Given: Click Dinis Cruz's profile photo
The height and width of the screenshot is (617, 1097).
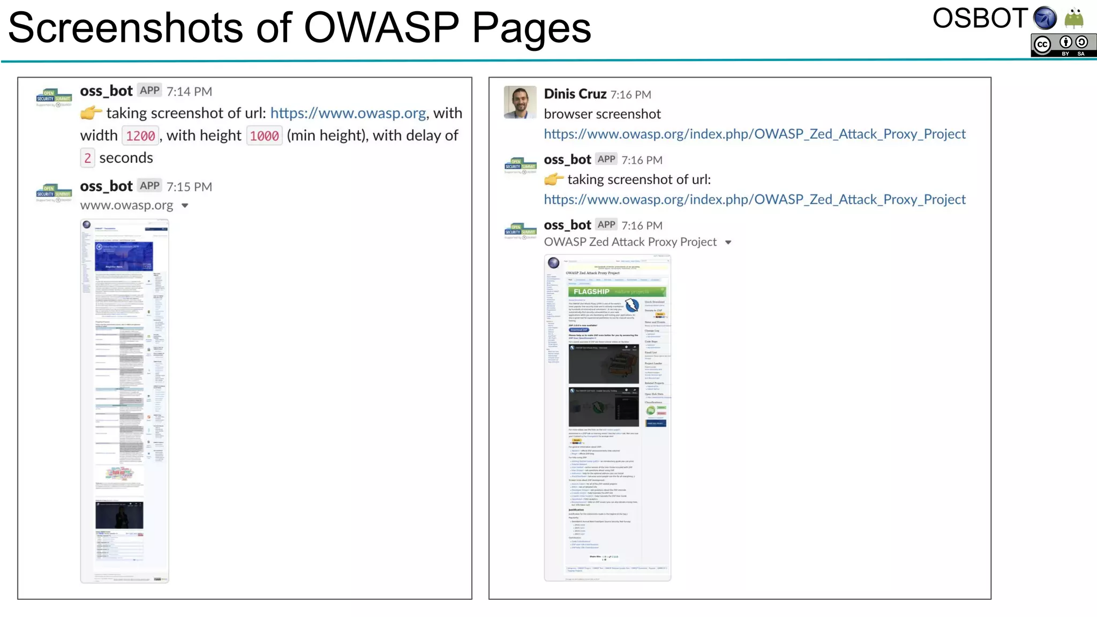Looking at the screenshot, I should (520, 102).
